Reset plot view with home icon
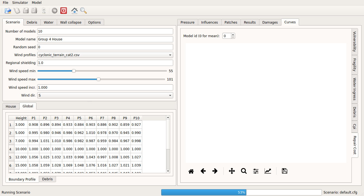The width and height of the screenshot is (364, 196). pyautogui.click(x=191, y=171)
